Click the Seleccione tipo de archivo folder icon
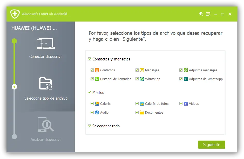244x159 pixels. click(46, 84)
